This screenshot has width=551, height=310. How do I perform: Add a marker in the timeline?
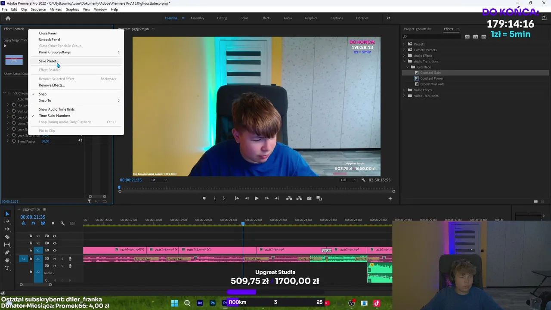tap(53, 223)
